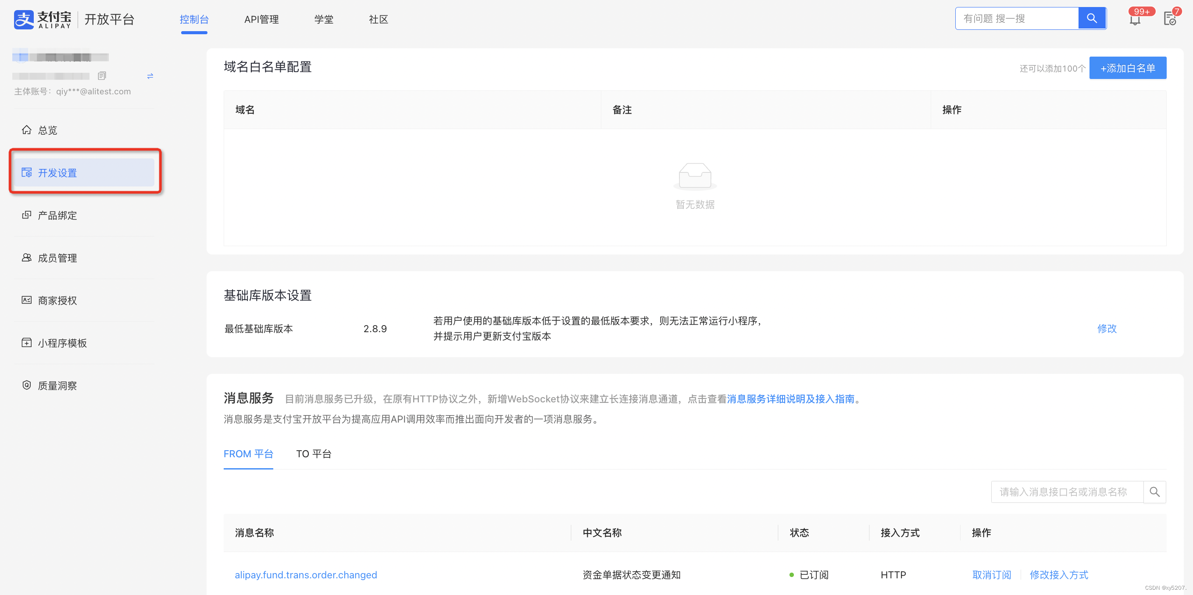Open 消息服务详细说明及接入指南 link

792,398
